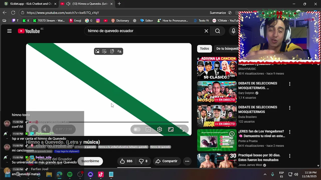Click the Jesse James West channel name

[250, 165]
